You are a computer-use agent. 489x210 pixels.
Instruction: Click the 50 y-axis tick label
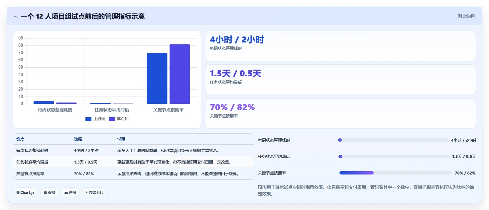(x=21, y=67)
